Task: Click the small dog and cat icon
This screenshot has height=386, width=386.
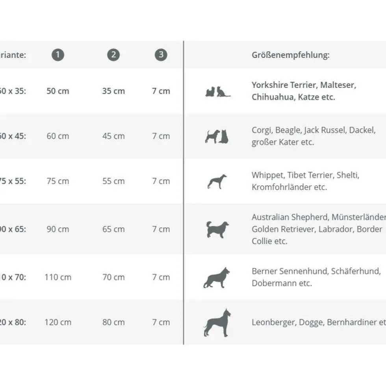Action: [218, 91]
